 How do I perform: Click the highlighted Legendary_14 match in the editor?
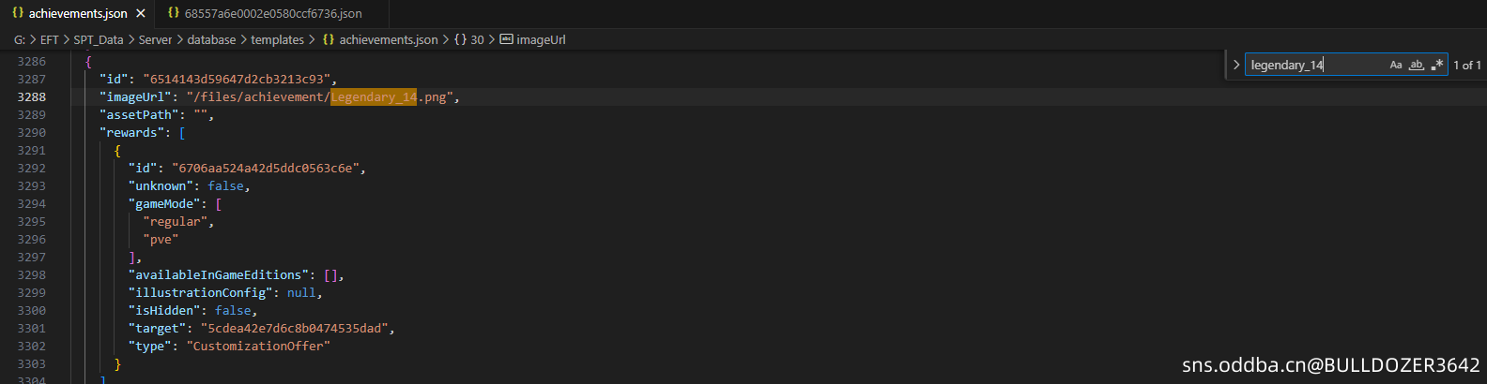pos(374,97)
